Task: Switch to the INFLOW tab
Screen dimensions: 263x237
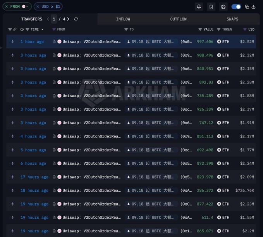Action: tap(123, 19)
